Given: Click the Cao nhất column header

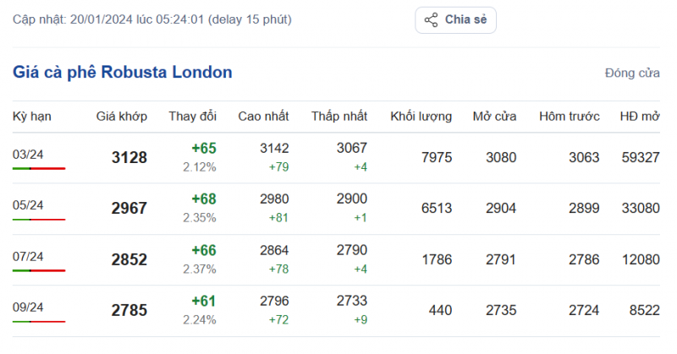Looking at the screenshot, I should [263, 116].
